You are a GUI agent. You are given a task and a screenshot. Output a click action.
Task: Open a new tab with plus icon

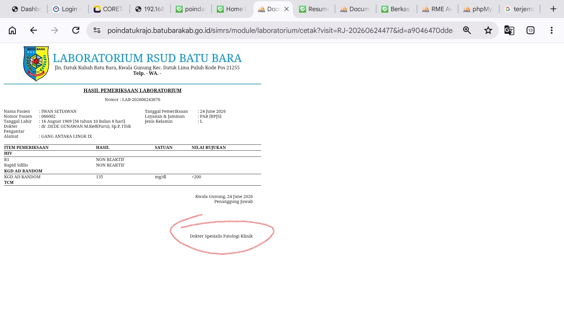coord(553,9)
